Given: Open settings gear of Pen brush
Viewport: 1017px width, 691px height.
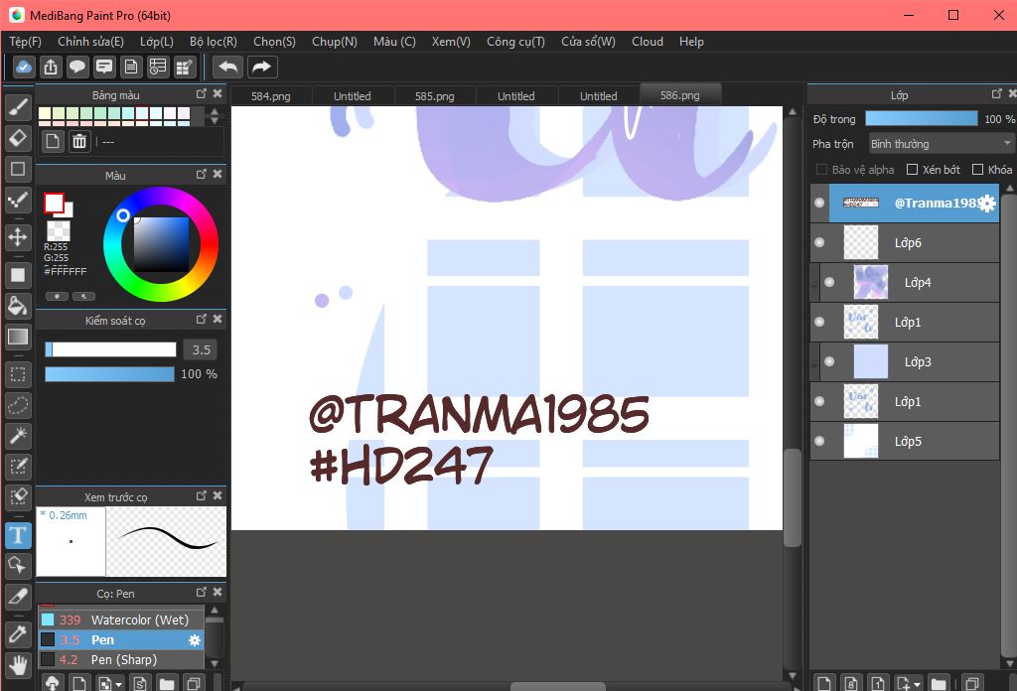Looking at the screenshot, I should pyautogui.click(x=194, y=640).
